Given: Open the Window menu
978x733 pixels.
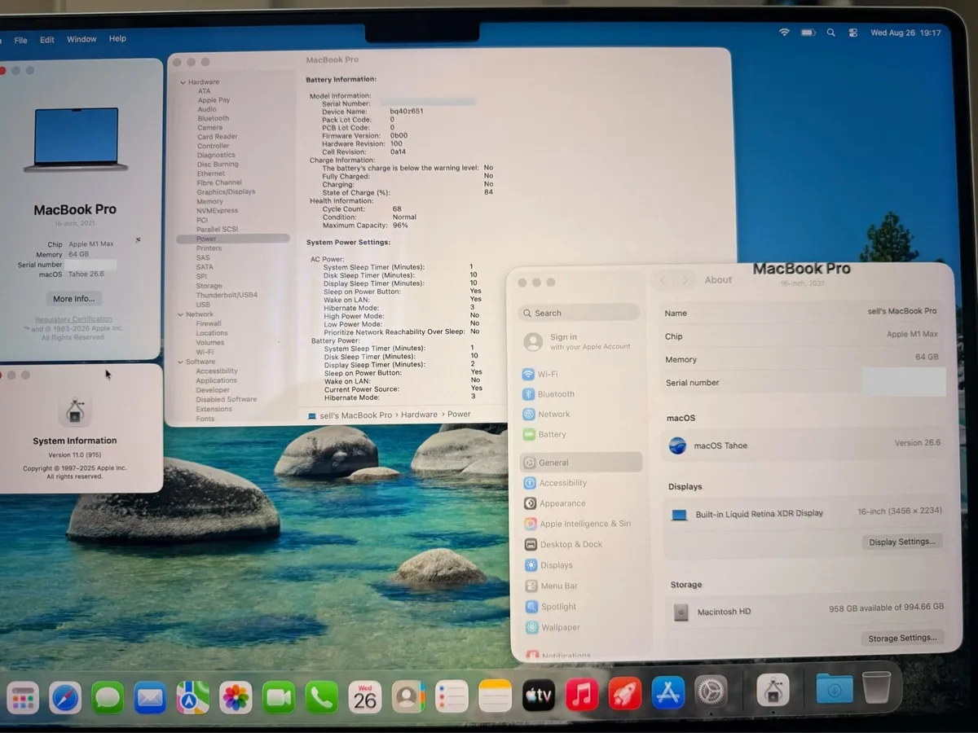Looking at the screenshot, I should click(x=81, y=39).
